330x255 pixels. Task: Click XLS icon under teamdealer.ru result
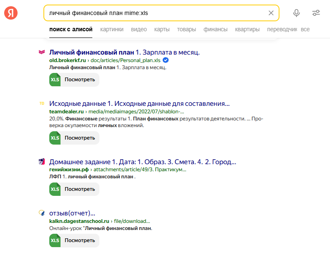tap(55, 138)
